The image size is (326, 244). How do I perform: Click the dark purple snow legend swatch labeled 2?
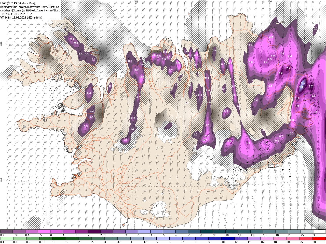94,232
